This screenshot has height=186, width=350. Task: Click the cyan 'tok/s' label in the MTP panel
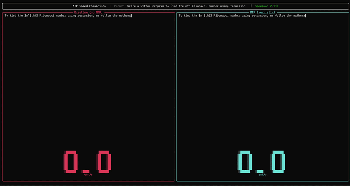point(262,175)
